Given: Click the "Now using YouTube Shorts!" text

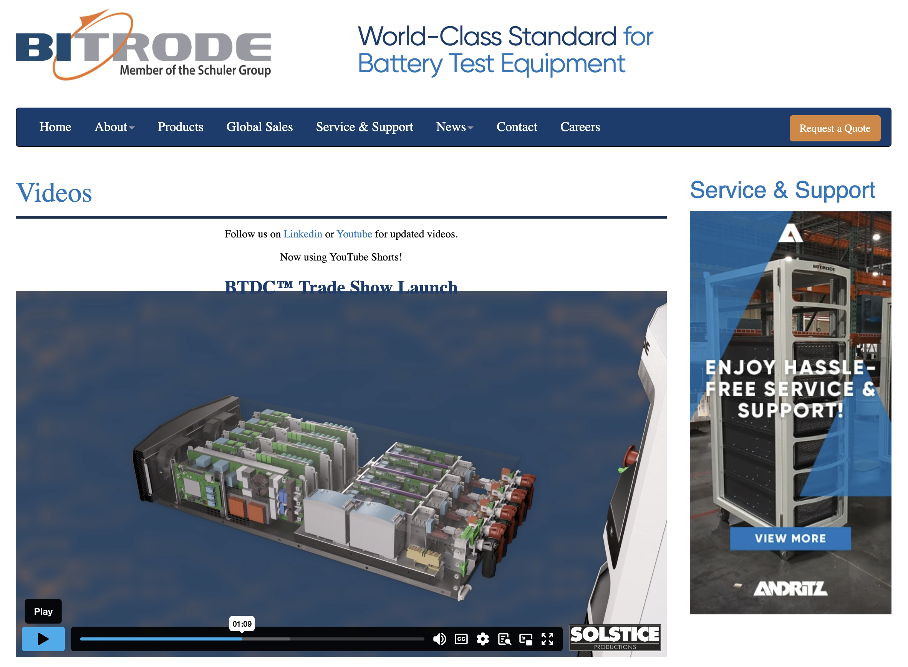Looking at the screenshot, I should tap(341, 257).
